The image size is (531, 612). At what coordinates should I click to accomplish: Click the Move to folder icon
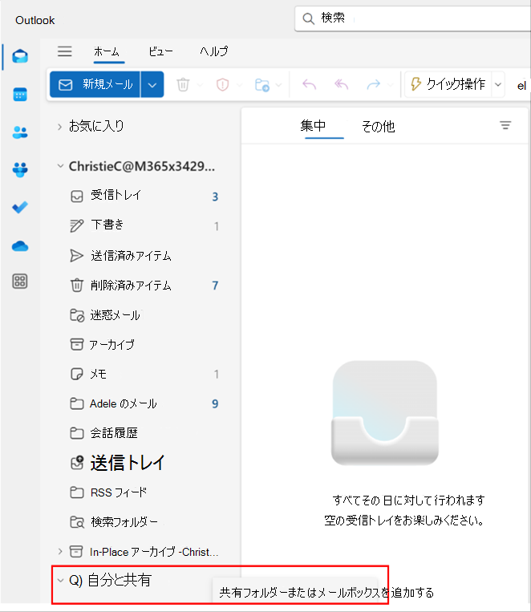coord(262,84)
